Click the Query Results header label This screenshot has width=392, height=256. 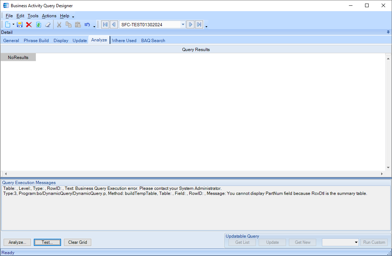coord(196,50)
